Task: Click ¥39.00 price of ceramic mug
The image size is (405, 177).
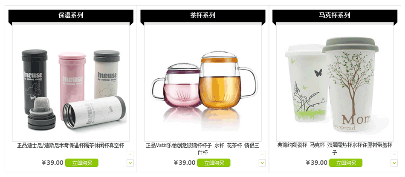Action: pos(316,163)
